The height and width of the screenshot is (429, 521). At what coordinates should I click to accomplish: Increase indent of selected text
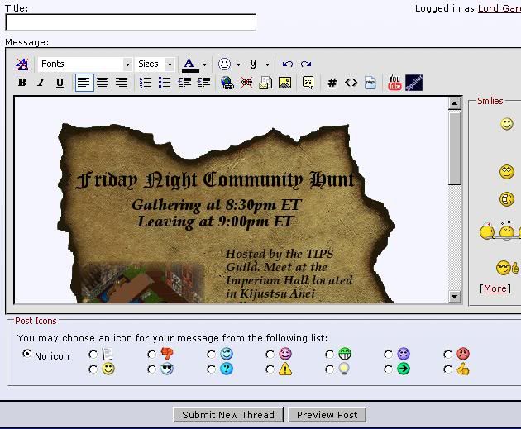(x=203, y=83)
